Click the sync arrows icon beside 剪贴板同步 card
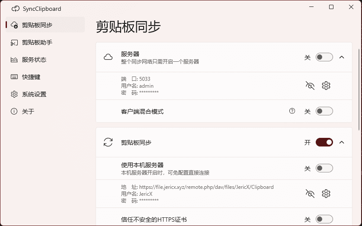This screenshot has width=362, height=226. point(108,142)
